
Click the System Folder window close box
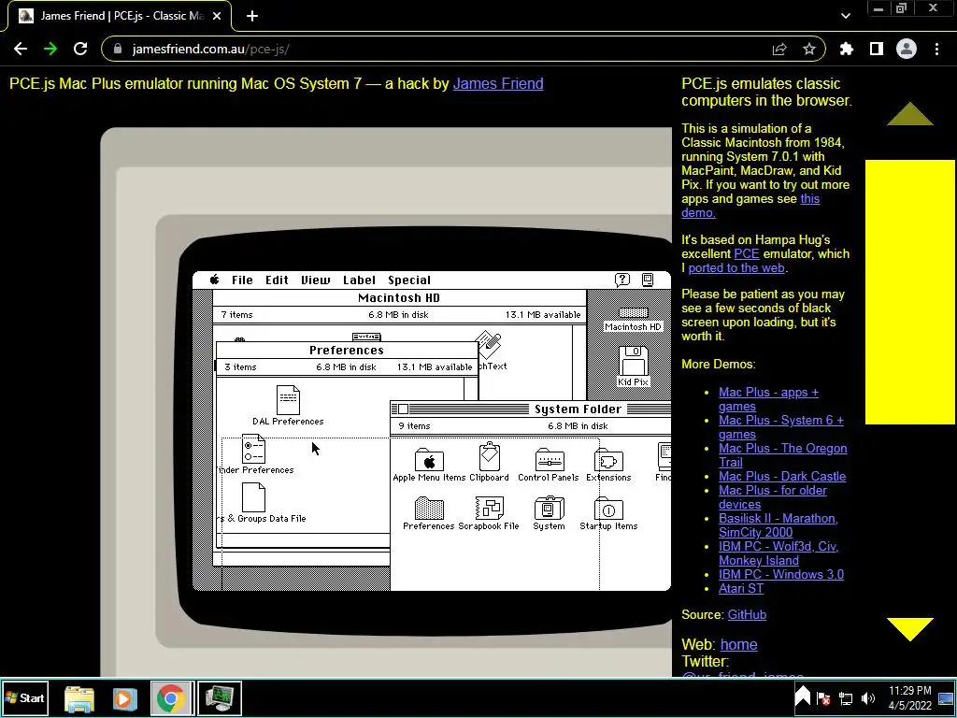[403, 409]
